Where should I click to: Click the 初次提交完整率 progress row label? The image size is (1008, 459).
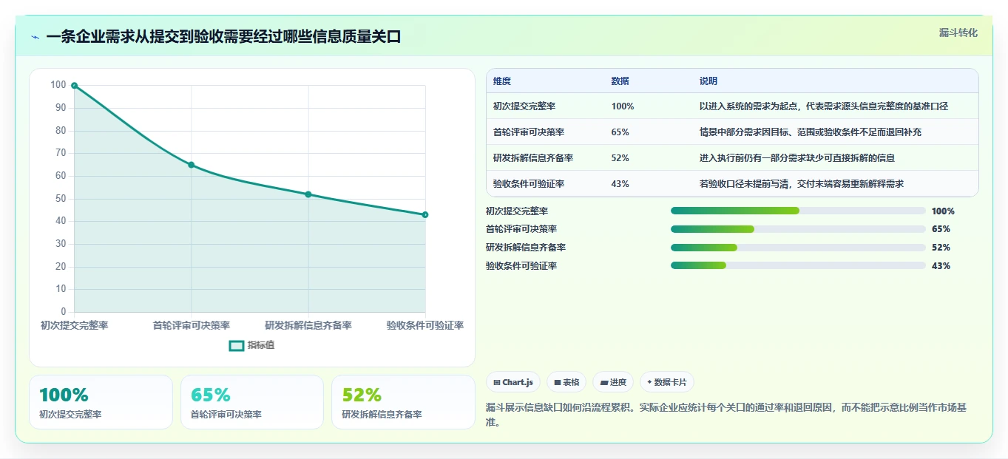517,211
